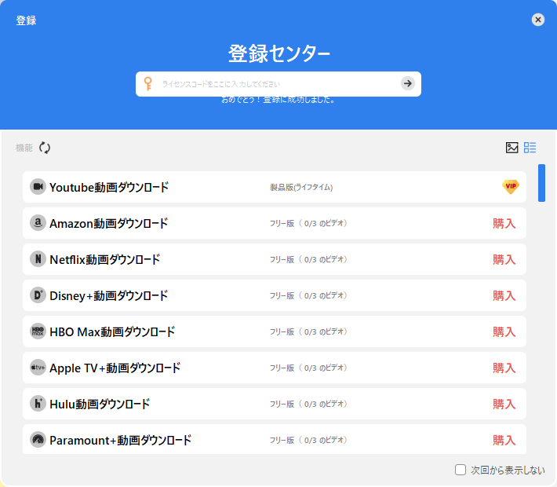
Task: Select the Apple TV+動画ダウンロード row title
Action: pyautogui.click(x=115, y=368)
